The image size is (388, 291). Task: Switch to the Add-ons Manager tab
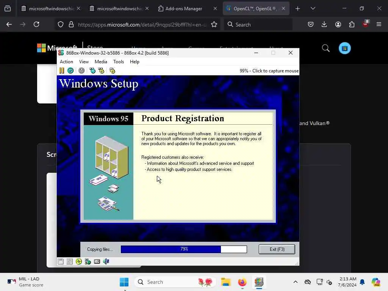tap(184, 8)
